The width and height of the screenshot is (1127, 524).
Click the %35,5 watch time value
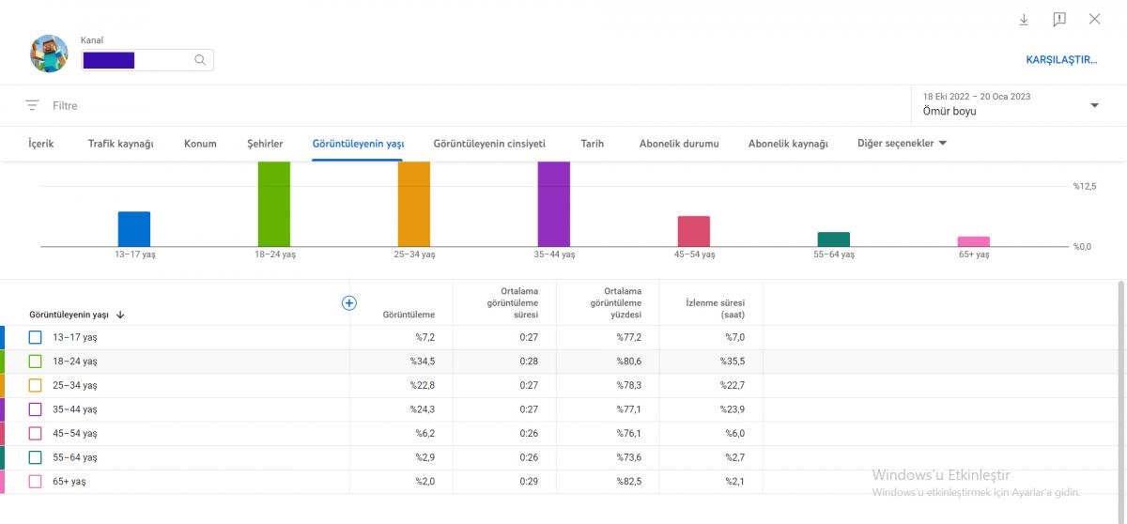pyautogui.click(x=733, y=362)
